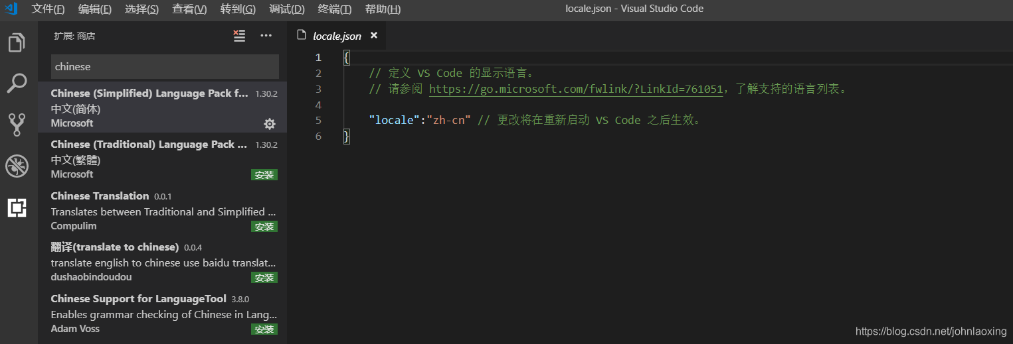This screenshot has width=1013, height=344.
Task: Click the "zh-cn" value in editor
Action: pos(449,120)
